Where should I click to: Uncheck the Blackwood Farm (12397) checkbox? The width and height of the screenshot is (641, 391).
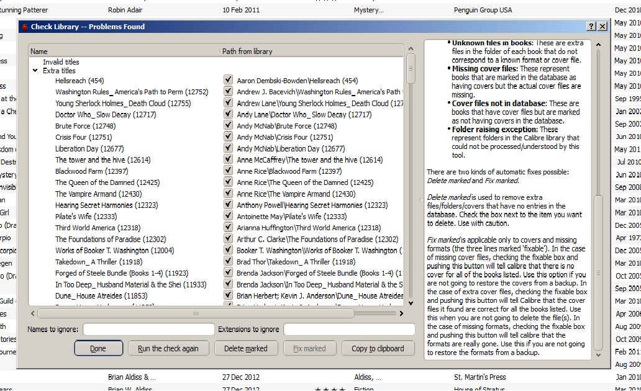tap(228, 171)
